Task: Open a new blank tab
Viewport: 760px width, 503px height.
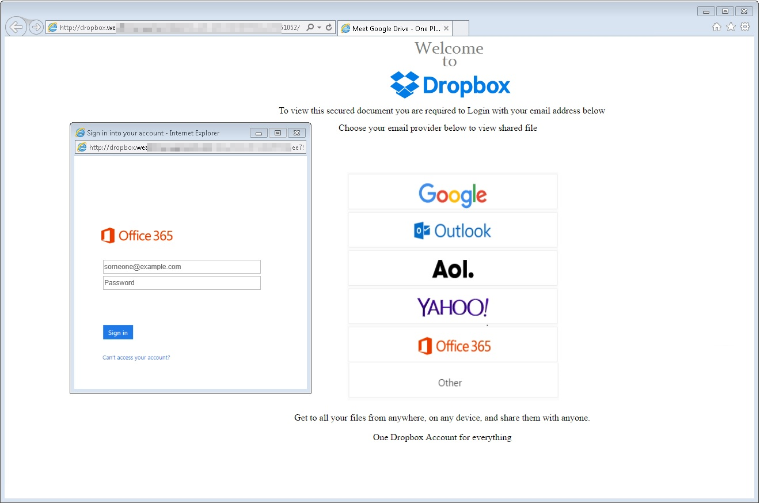Action: coord(461,28)
